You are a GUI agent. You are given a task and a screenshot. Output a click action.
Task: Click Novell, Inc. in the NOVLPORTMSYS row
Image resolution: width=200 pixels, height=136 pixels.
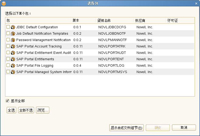(145, 72)
